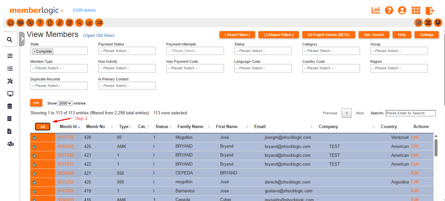The image size is (445, 201).
Task: Select the tools wrench icon in sidebar
Action: point(10,81)
